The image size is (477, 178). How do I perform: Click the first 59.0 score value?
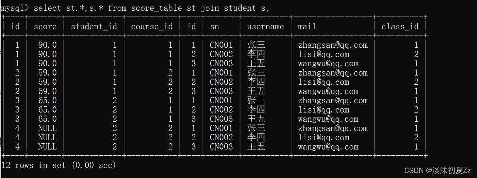tap(47, 73)
